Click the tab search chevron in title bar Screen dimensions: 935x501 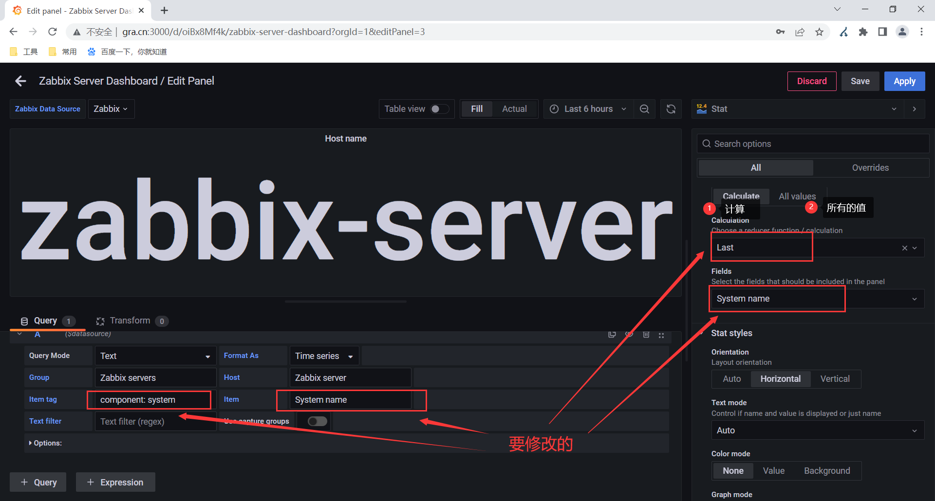tap(837, 9)
